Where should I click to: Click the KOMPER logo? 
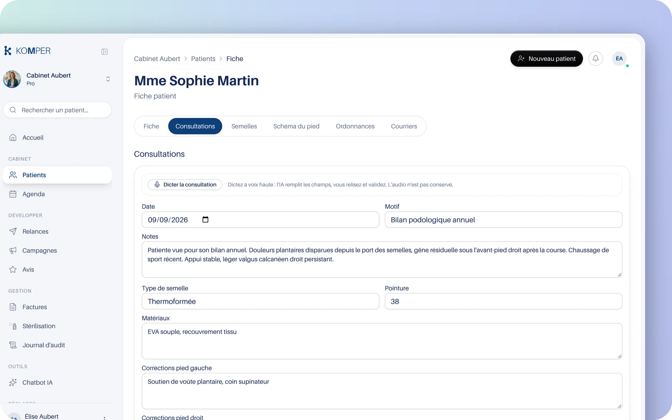[27, 51]
